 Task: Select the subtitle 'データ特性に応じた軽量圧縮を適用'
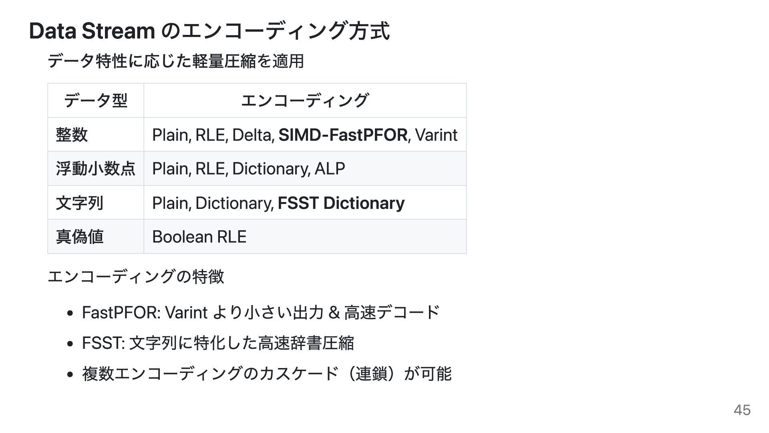(x=175, y=61)
